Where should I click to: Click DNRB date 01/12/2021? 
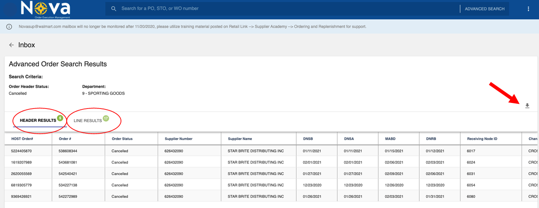[436, 151]
